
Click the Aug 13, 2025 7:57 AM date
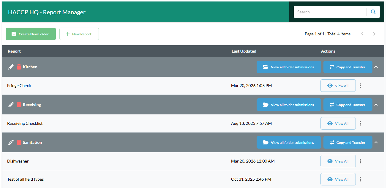coord(251,123)
